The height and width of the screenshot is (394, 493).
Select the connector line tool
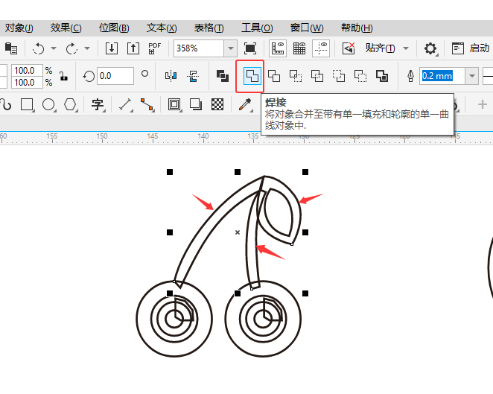click(147, 104)
